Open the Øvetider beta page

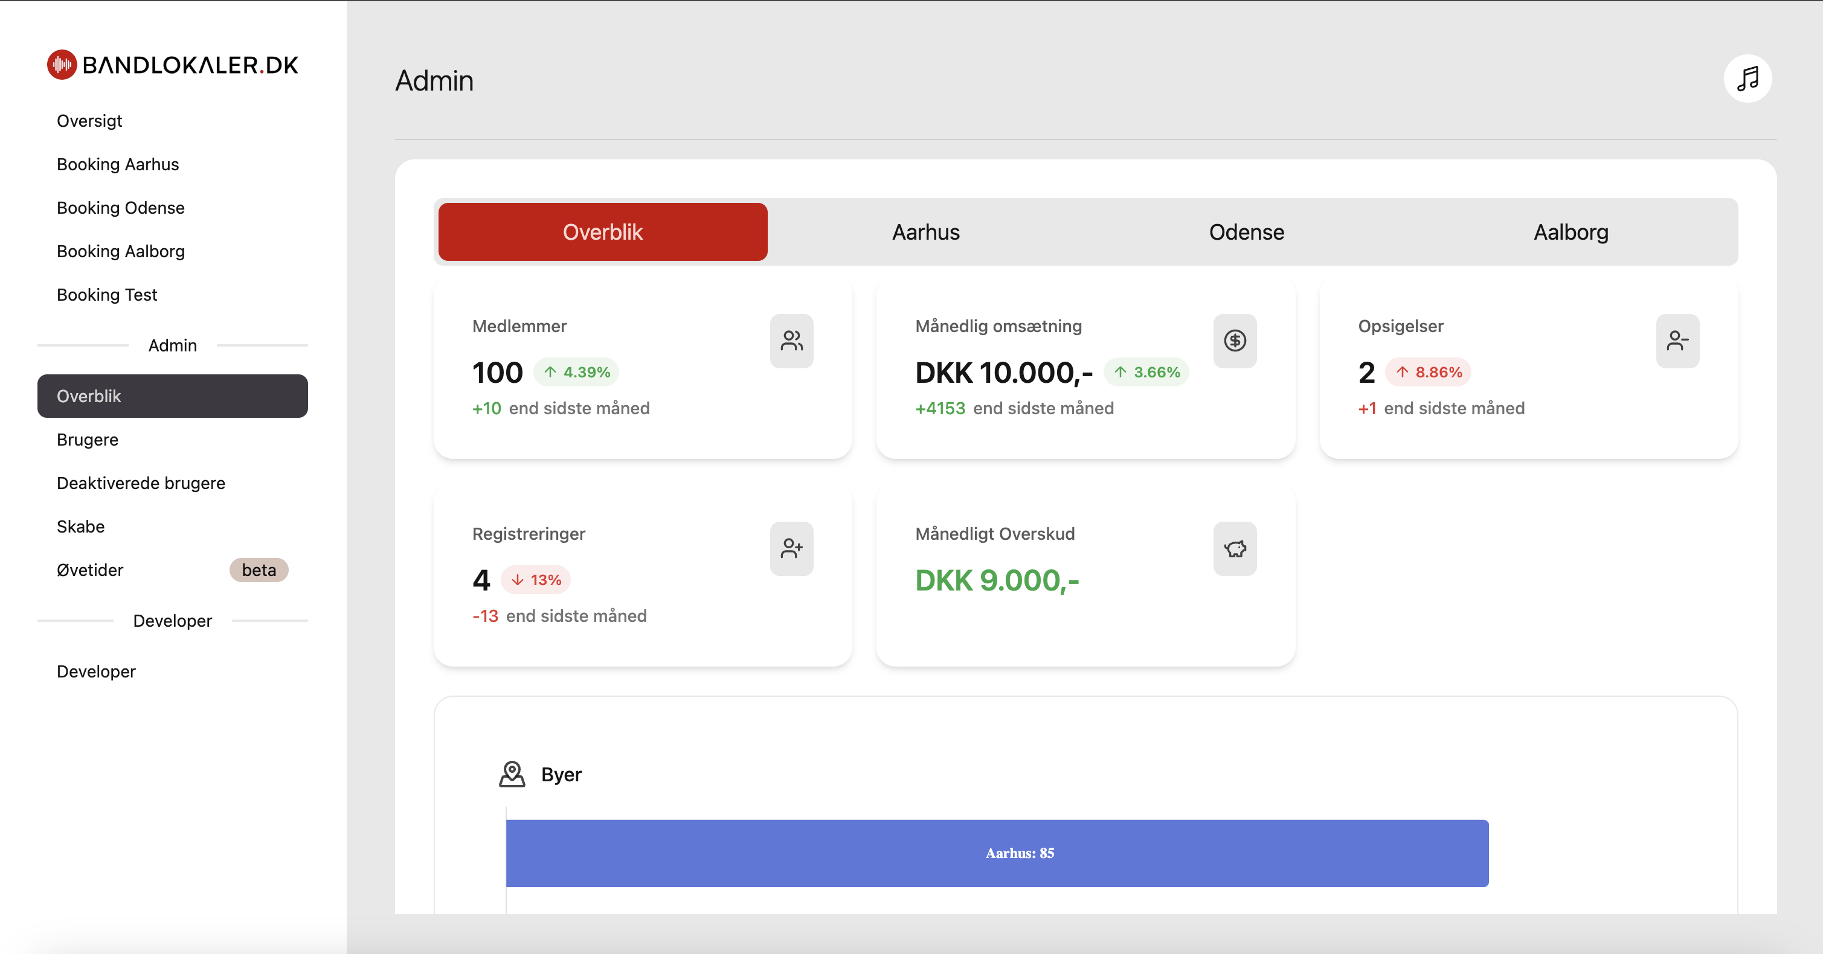tap(89, 570)
